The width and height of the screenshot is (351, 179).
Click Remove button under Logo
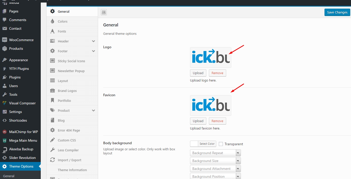(218, 73)
